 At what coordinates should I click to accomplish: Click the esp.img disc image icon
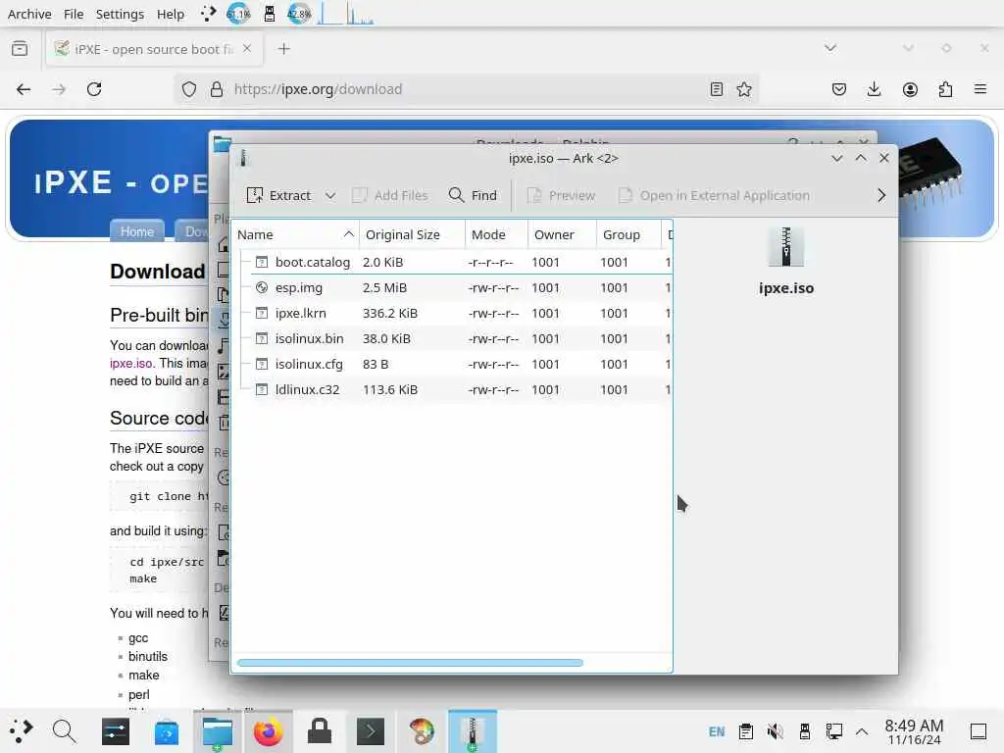click(261, 287)
